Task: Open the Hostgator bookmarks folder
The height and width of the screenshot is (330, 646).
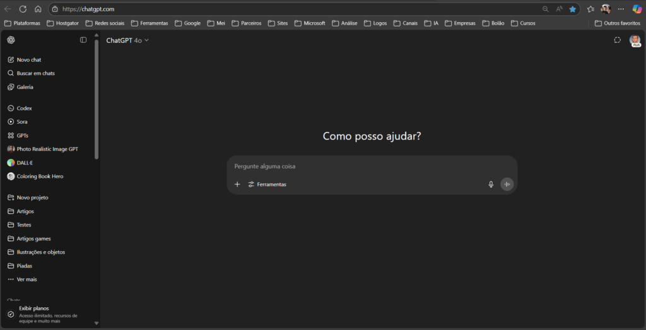Action: [62, 23]
